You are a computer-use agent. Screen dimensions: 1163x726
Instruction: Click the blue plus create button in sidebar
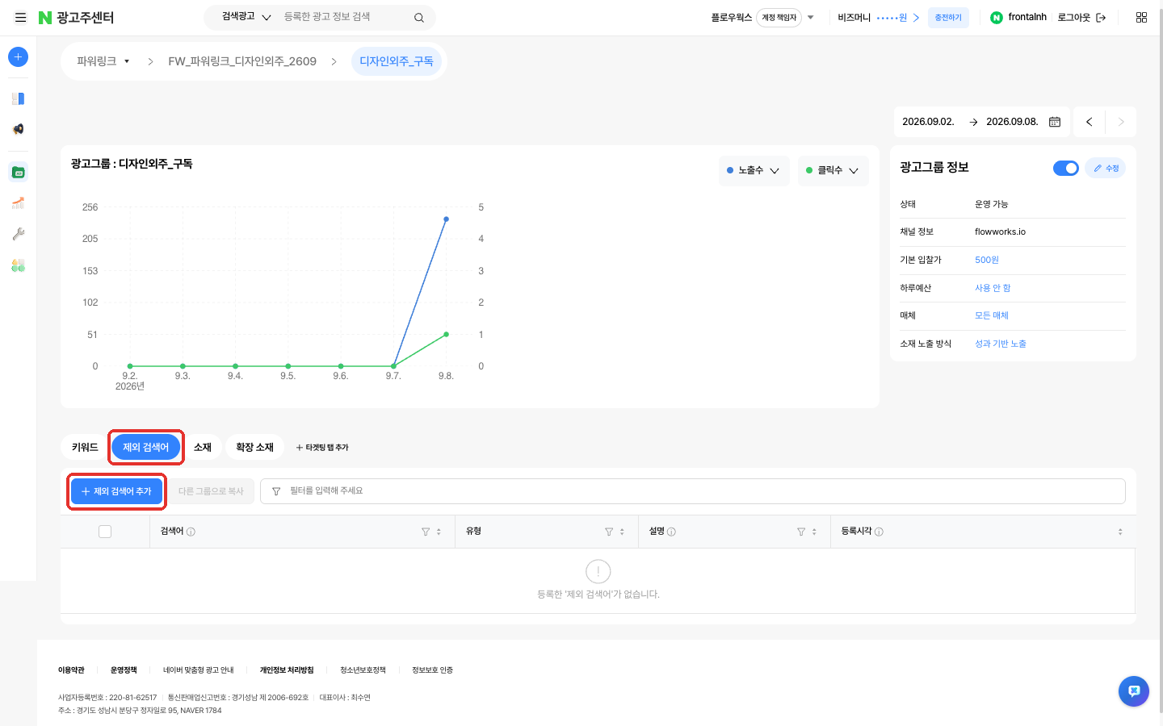click(x=18, y=56)
